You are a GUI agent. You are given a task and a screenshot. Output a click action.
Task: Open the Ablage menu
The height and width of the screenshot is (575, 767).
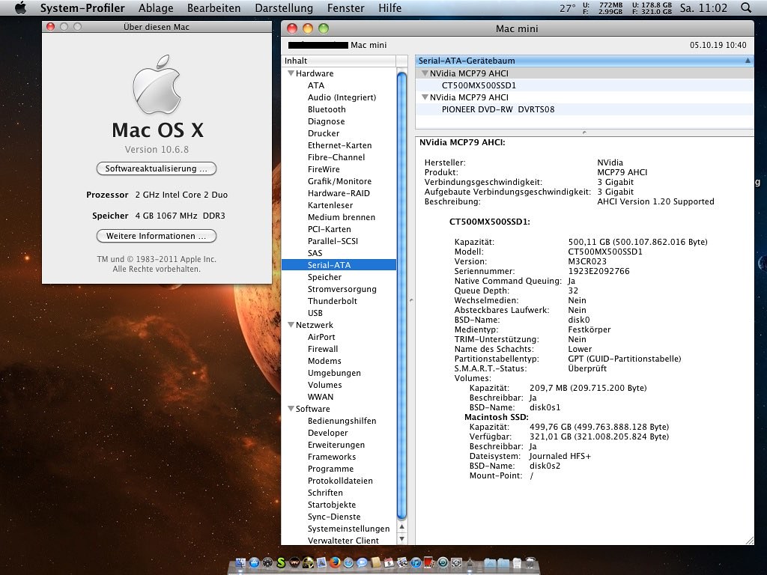(156, 8)
